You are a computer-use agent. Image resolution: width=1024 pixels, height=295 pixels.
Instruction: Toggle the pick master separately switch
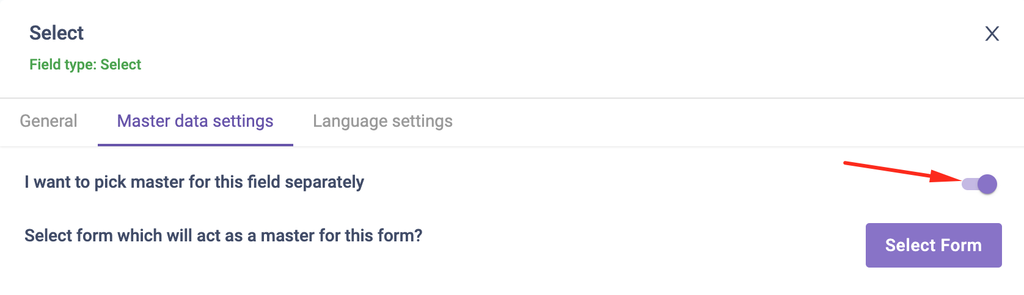979,183
